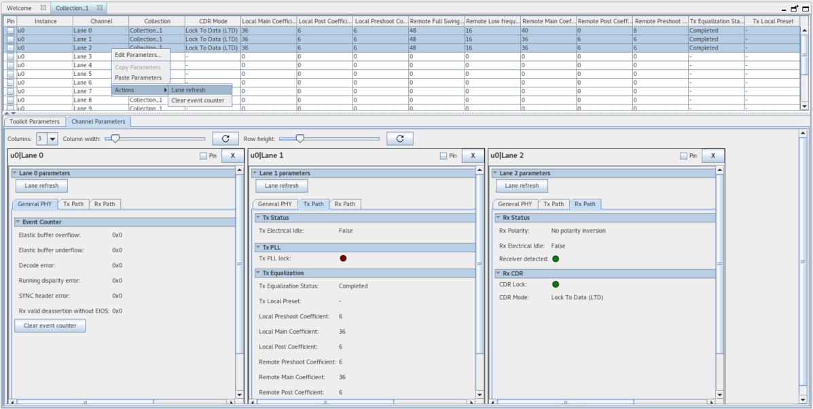Click the Column width slider handle

click(115, 138)
